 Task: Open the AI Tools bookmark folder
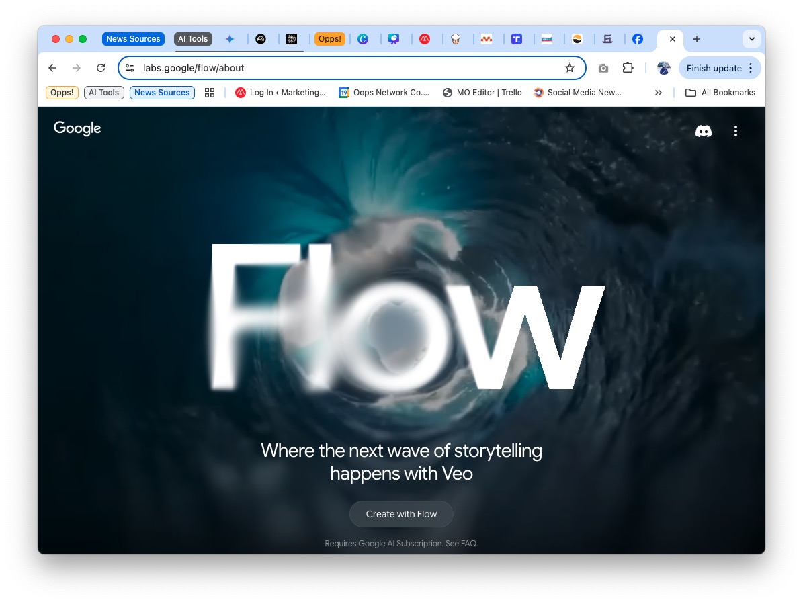104,93
